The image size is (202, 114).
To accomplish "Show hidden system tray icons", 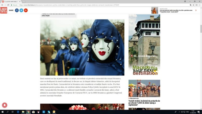I will click(179, 112).
